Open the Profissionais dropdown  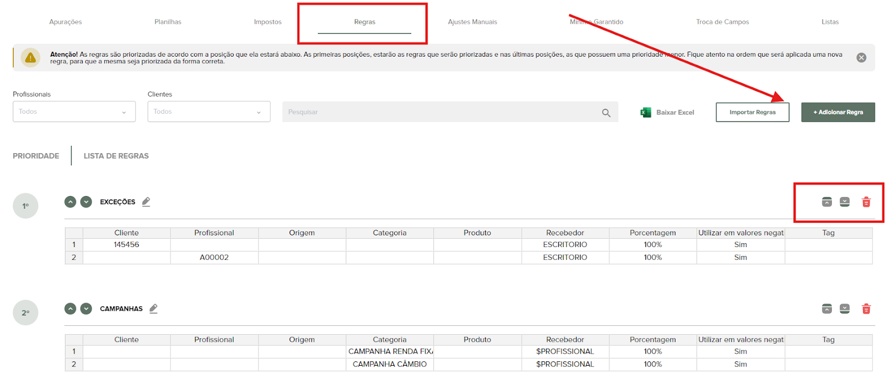pos(74,112)
